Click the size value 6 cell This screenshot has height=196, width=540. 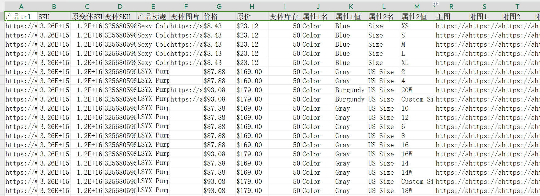(x=417, y=127)
